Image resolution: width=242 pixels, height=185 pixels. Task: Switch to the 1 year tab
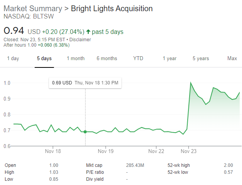[x=170, y=58]
